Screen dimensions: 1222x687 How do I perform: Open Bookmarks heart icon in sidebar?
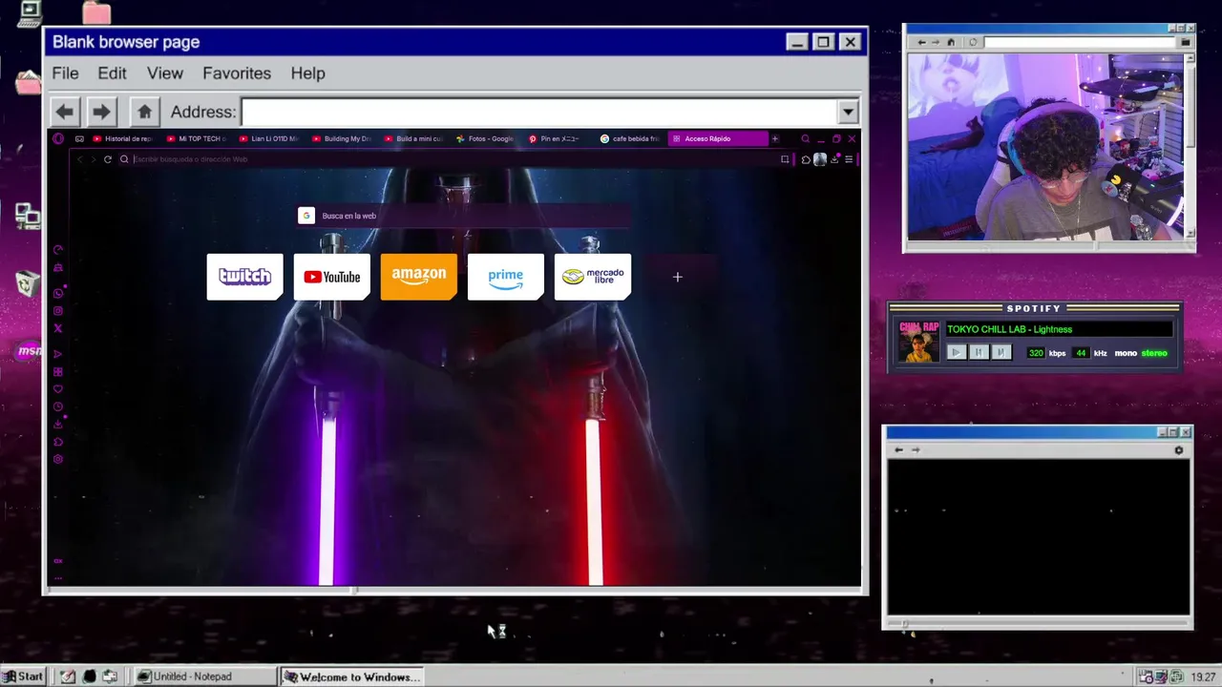click(x=58, y=389)
